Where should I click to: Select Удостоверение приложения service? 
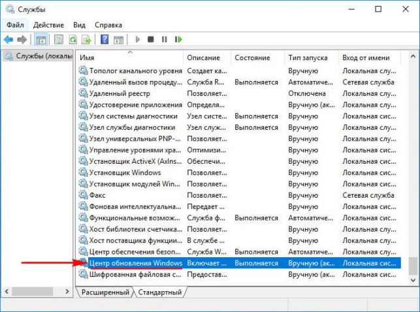pos(240,104)
